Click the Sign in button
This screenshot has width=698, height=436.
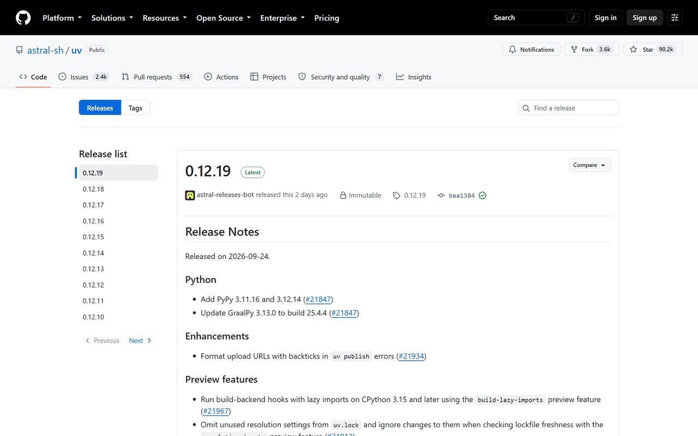(605, 18)
